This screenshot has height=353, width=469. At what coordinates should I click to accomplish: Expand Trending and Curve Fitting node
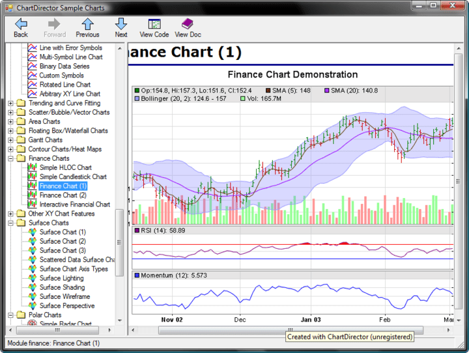[x=11, y=104]
